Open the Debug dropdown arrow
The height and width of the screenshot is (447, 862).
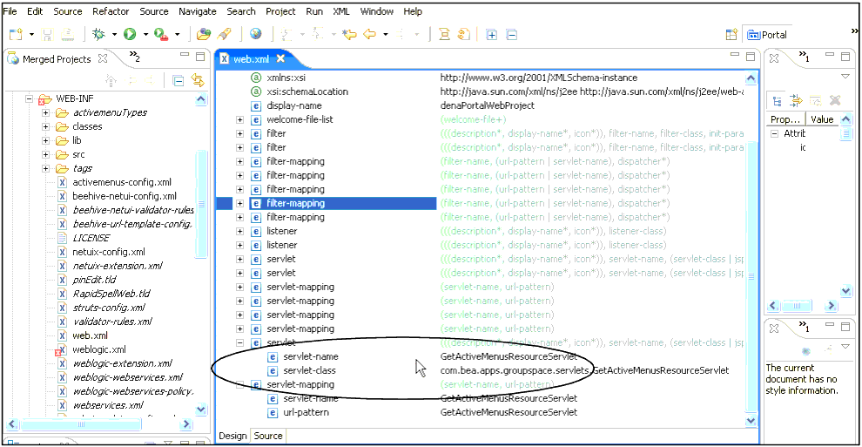point(114,35)
